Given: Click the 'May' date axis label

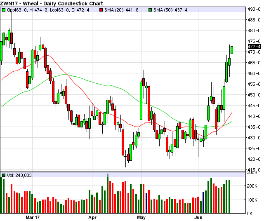Looking at the screenshot, I should coord(141,217).
